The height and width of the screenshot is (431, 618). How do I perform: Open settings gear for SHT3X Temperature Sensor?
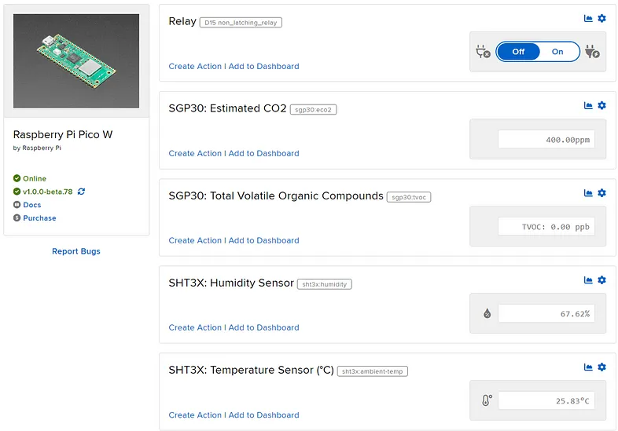pos(601,367)
